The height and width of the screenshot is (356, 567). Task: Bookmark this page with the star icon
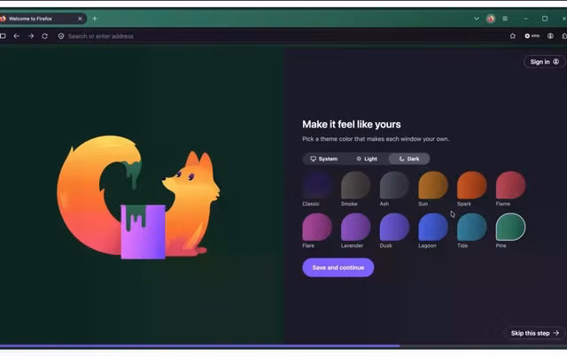(513, 35)
